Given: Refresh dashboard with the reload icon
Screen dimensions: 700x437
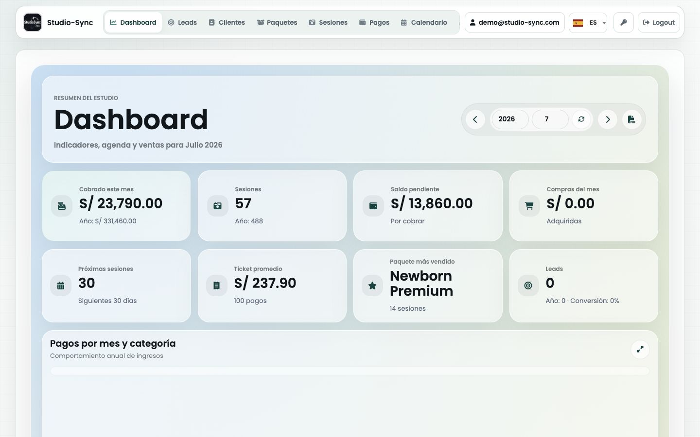Looking at the screenshot, I should pos(581,119).
